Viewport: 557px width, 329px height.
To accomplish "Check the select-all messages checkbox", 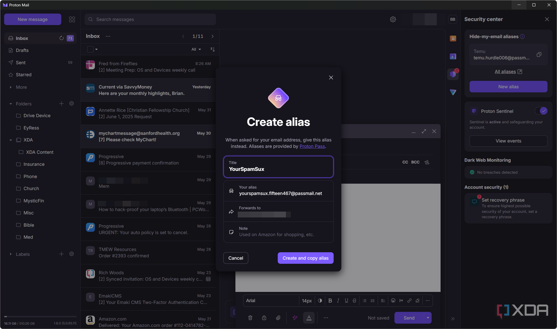I will tap(90, 49).
